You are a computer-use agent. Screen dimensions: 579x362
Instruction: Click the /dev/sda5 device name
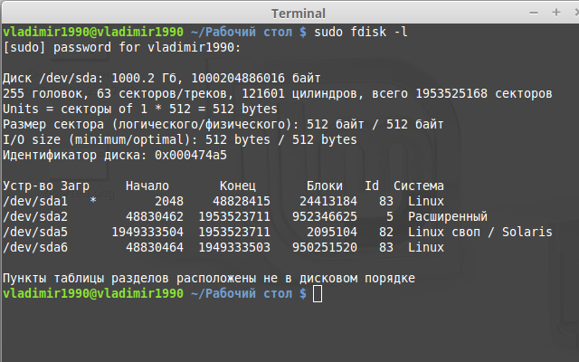pos(36,232)
